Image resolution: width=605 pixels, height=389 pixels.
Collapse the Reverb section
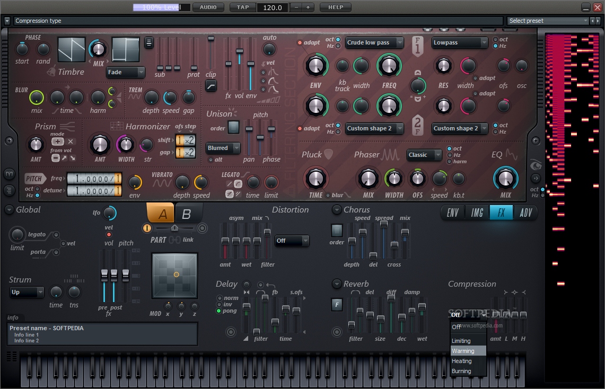click(x=337, y=284)
